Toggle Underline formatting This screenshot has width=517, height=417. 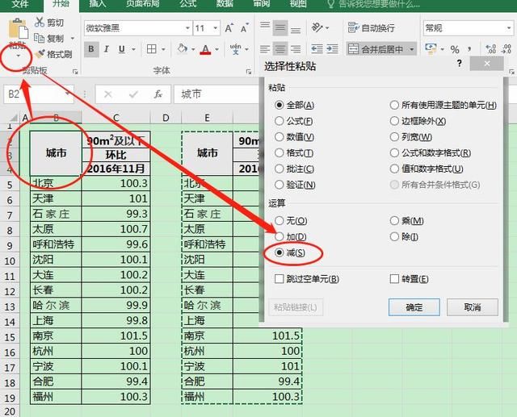pos(122,49)
